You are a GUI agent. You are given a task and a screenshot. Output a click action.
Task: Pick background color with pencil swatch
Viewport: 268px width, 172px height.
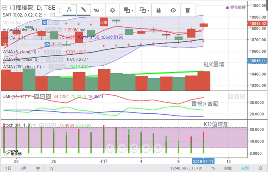[x=84, y=10]
